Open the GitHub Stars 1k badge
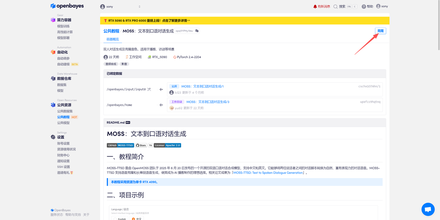 [144, 145]
